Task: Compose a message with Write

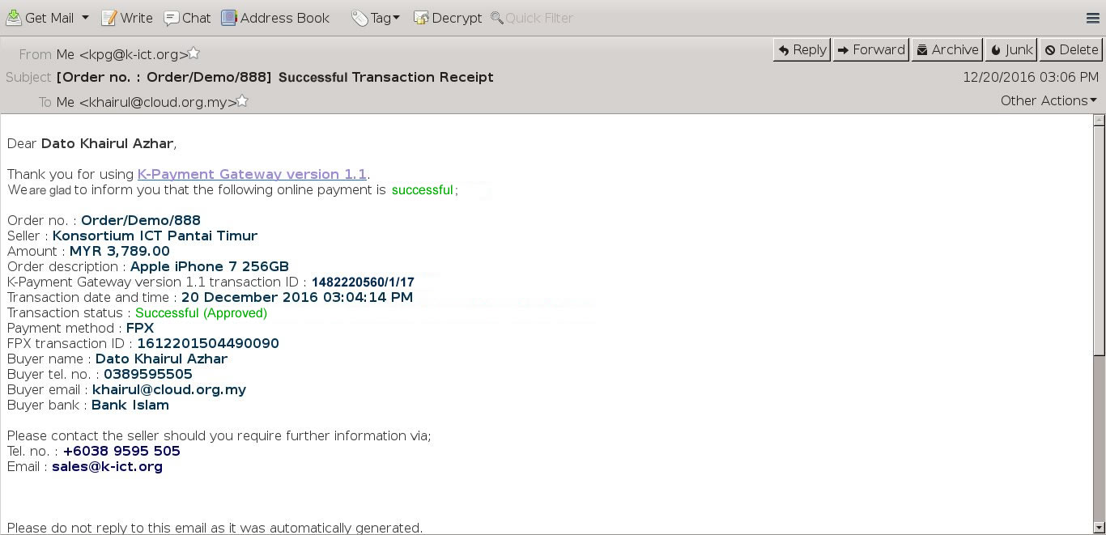Action: coord(126,18)
